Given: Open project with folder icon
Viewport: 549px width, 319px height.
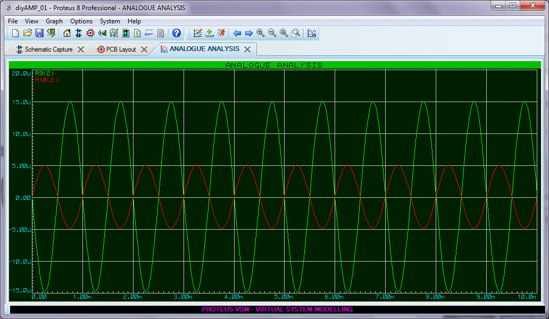Looking at the screenshot, I should tap(27, 33).
